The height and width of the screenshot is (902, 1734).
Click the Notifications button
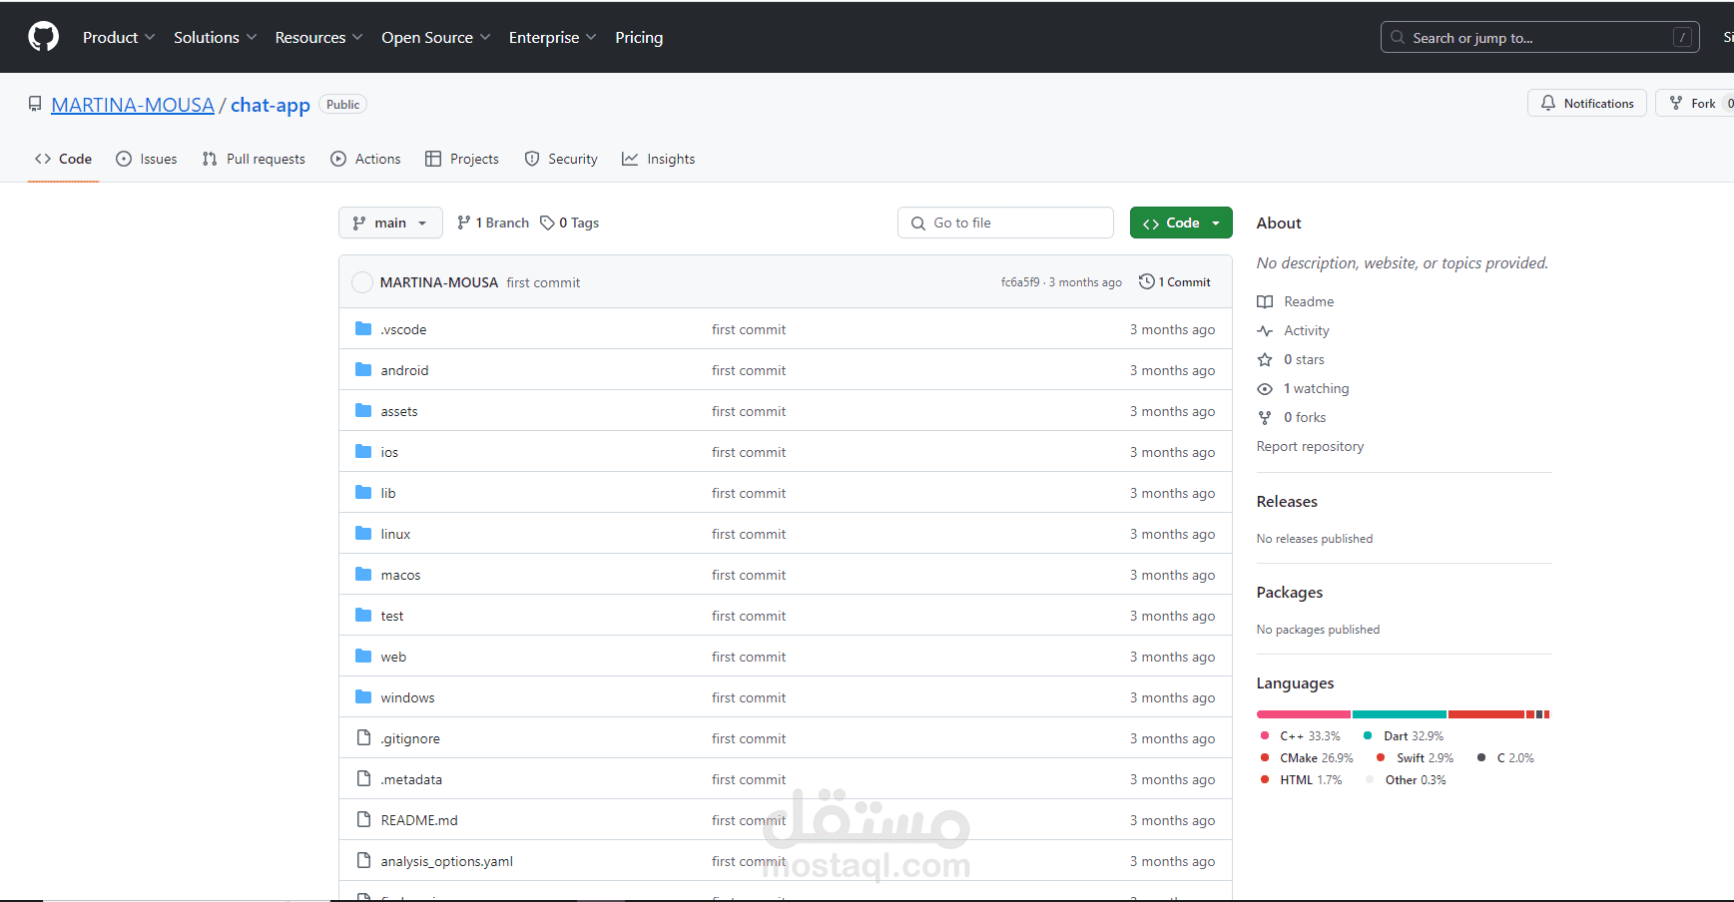pyautogui.click(x=1587, y=103)
